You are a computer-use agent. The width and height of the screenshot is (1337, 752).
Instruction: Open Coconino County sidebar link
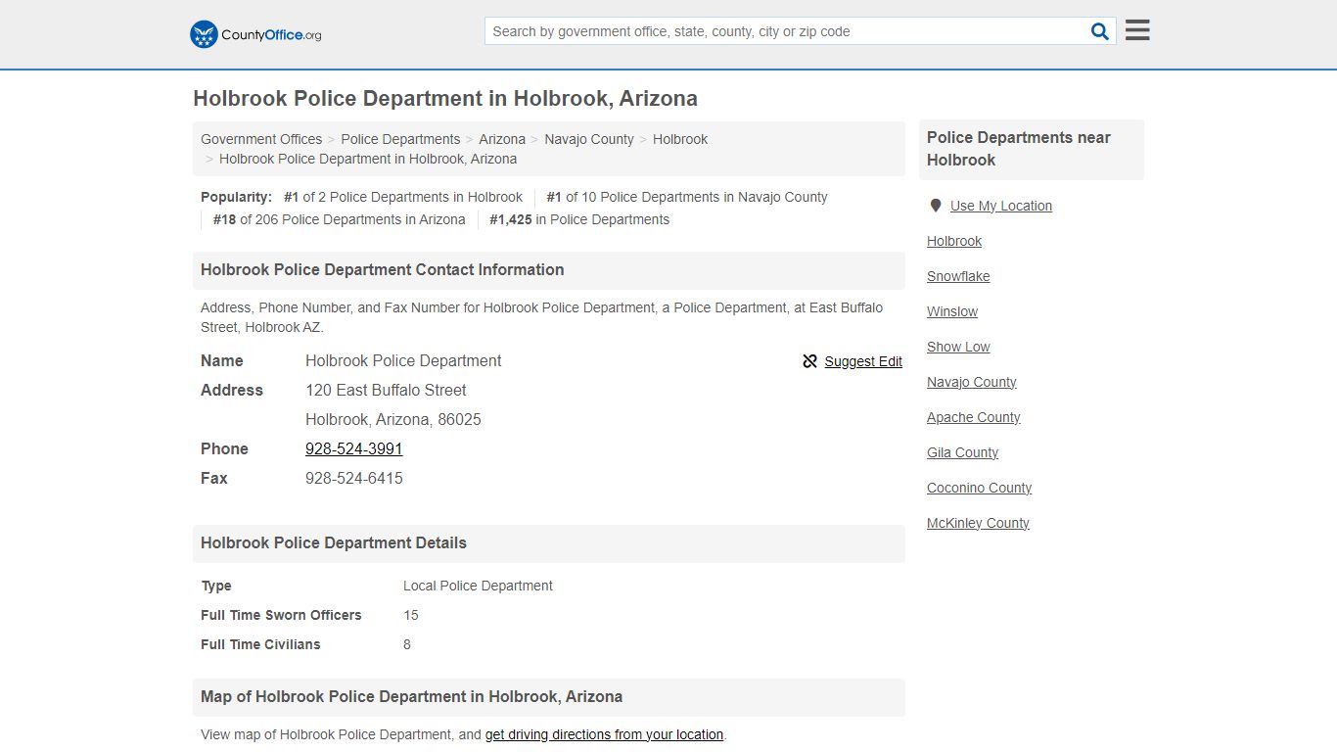point(980,488)
